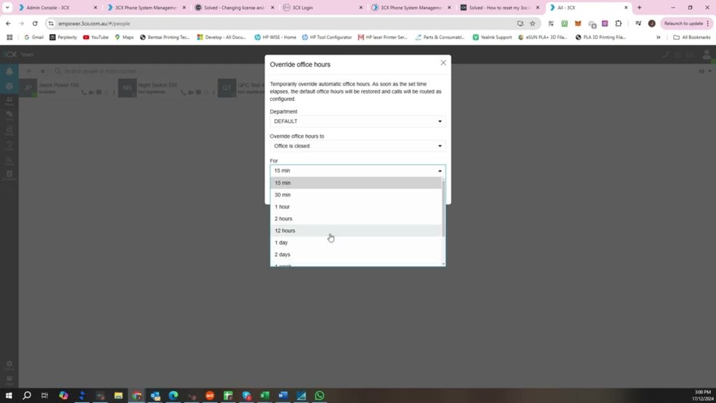Open Microsoft Edge from the taskbar

[173, 395]
